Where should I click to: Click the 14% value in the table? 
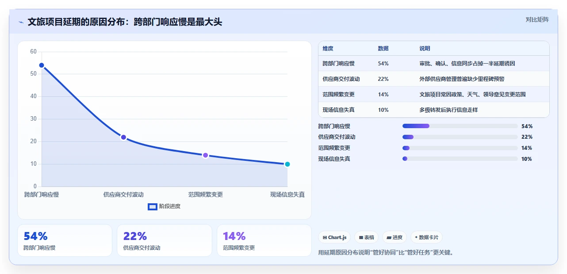coord(383,95)
